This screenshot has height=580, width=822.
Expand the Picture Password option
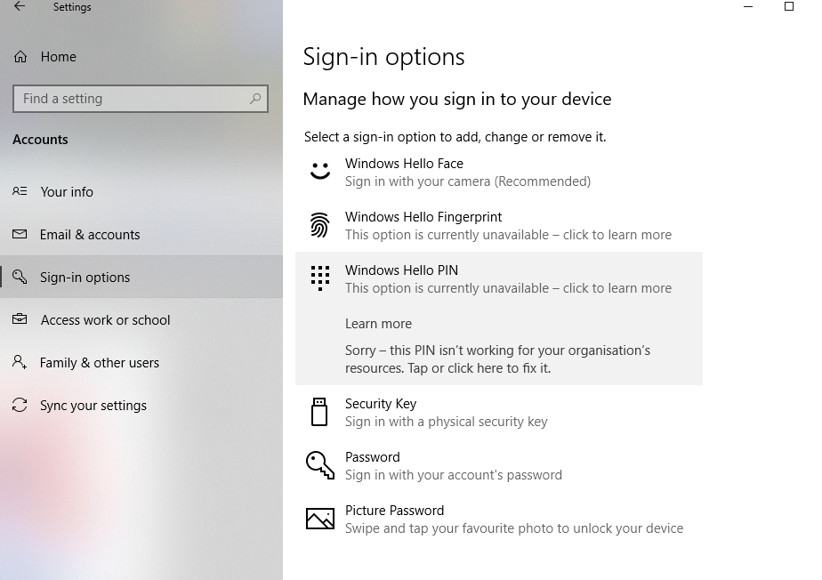[499, 520]
